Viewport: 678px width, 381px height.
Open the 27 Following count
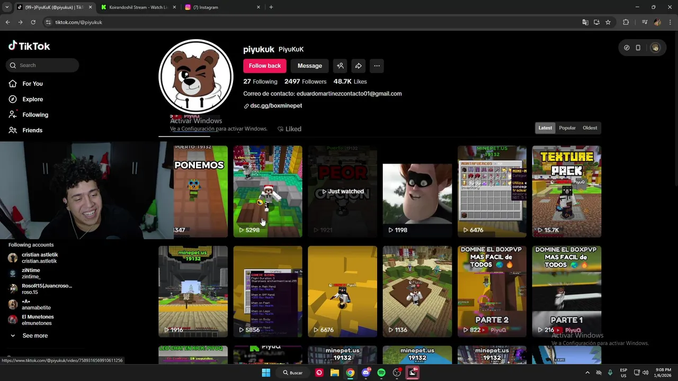click(260, 81)
